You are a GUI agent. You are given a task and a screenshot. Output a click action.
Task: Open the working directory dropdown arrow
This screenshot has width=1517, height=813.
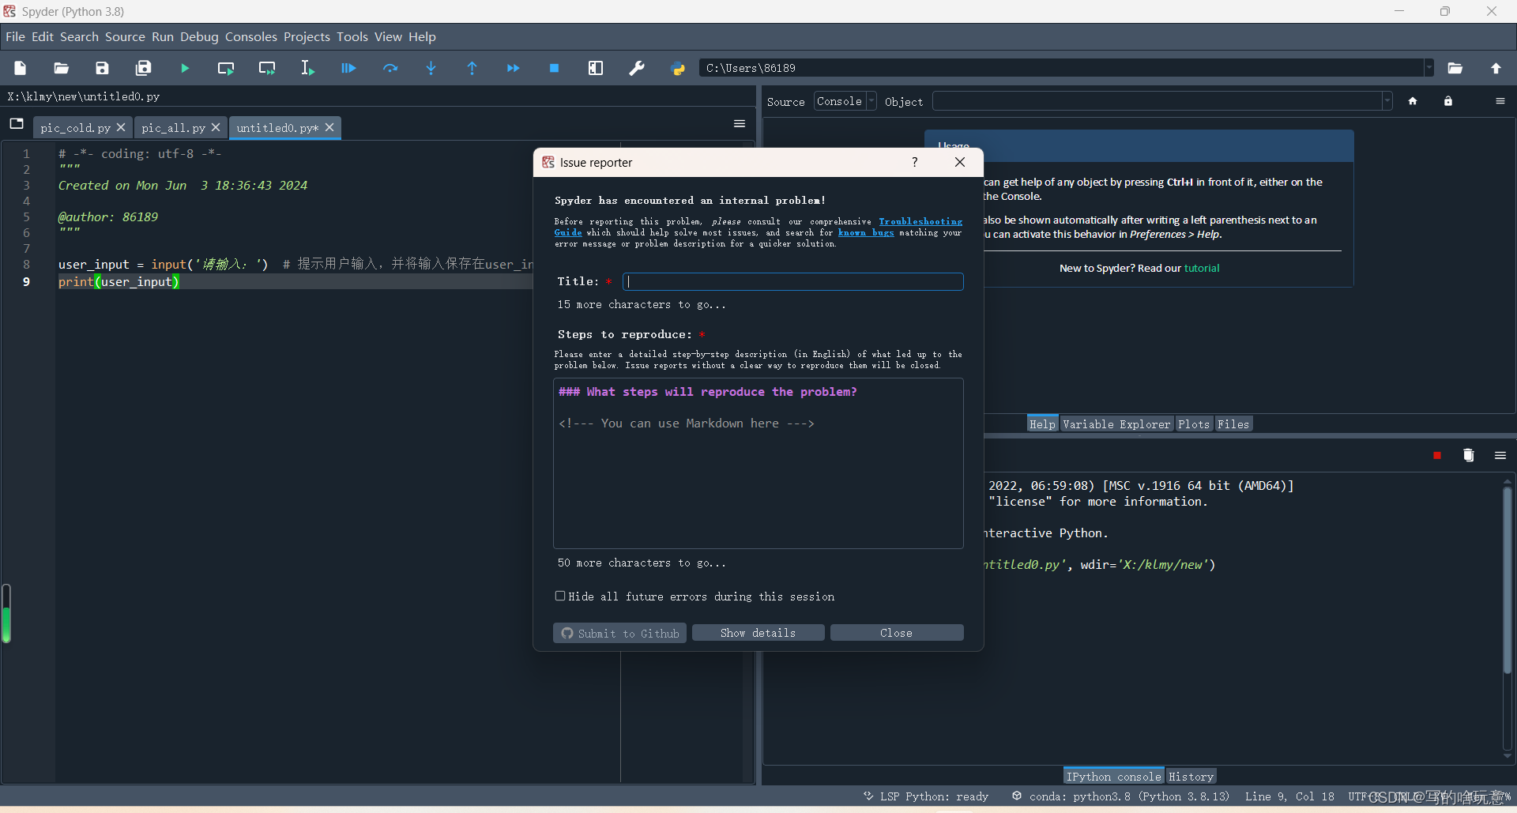[1429, 68]
